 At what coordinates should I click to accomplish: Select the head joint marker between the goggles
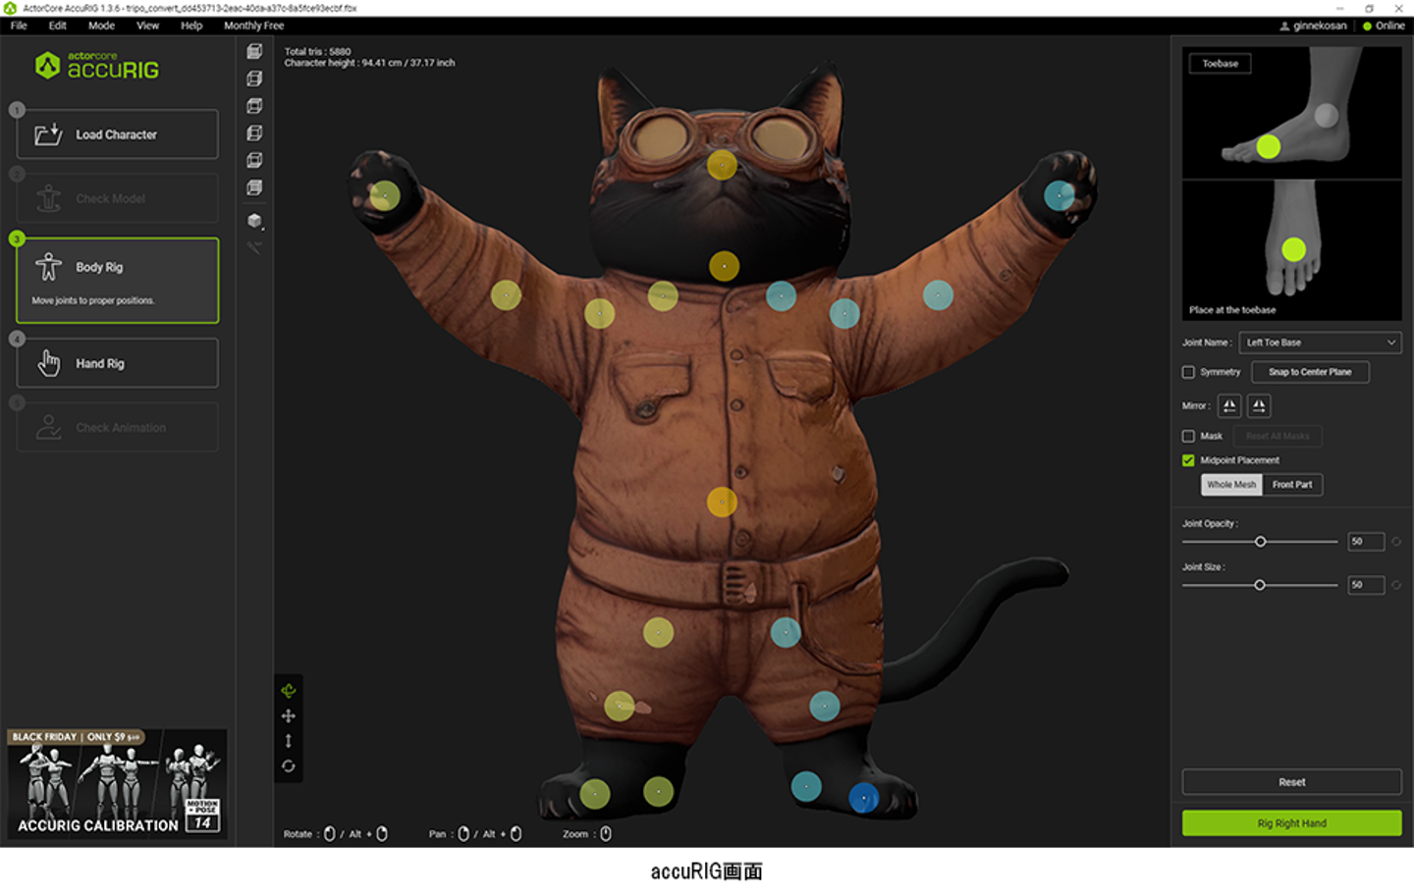click(x=722, y=165)
